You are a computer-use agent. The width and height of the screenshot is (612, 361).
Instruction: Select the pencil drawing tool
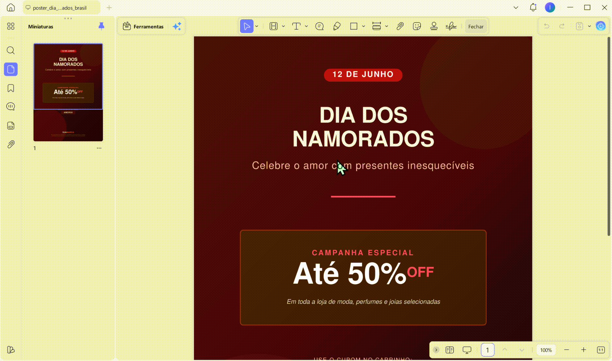tap(337, 26)
